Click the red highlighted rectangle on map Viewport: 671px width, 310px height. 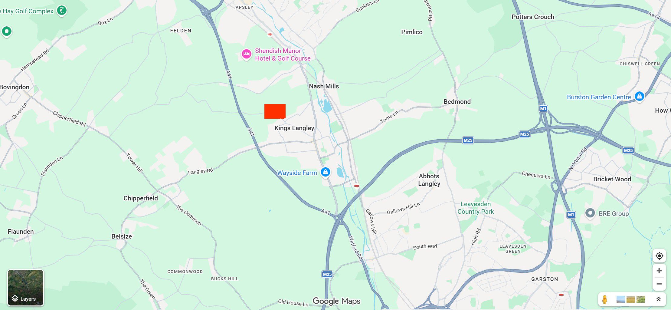(x=275, y=111)
